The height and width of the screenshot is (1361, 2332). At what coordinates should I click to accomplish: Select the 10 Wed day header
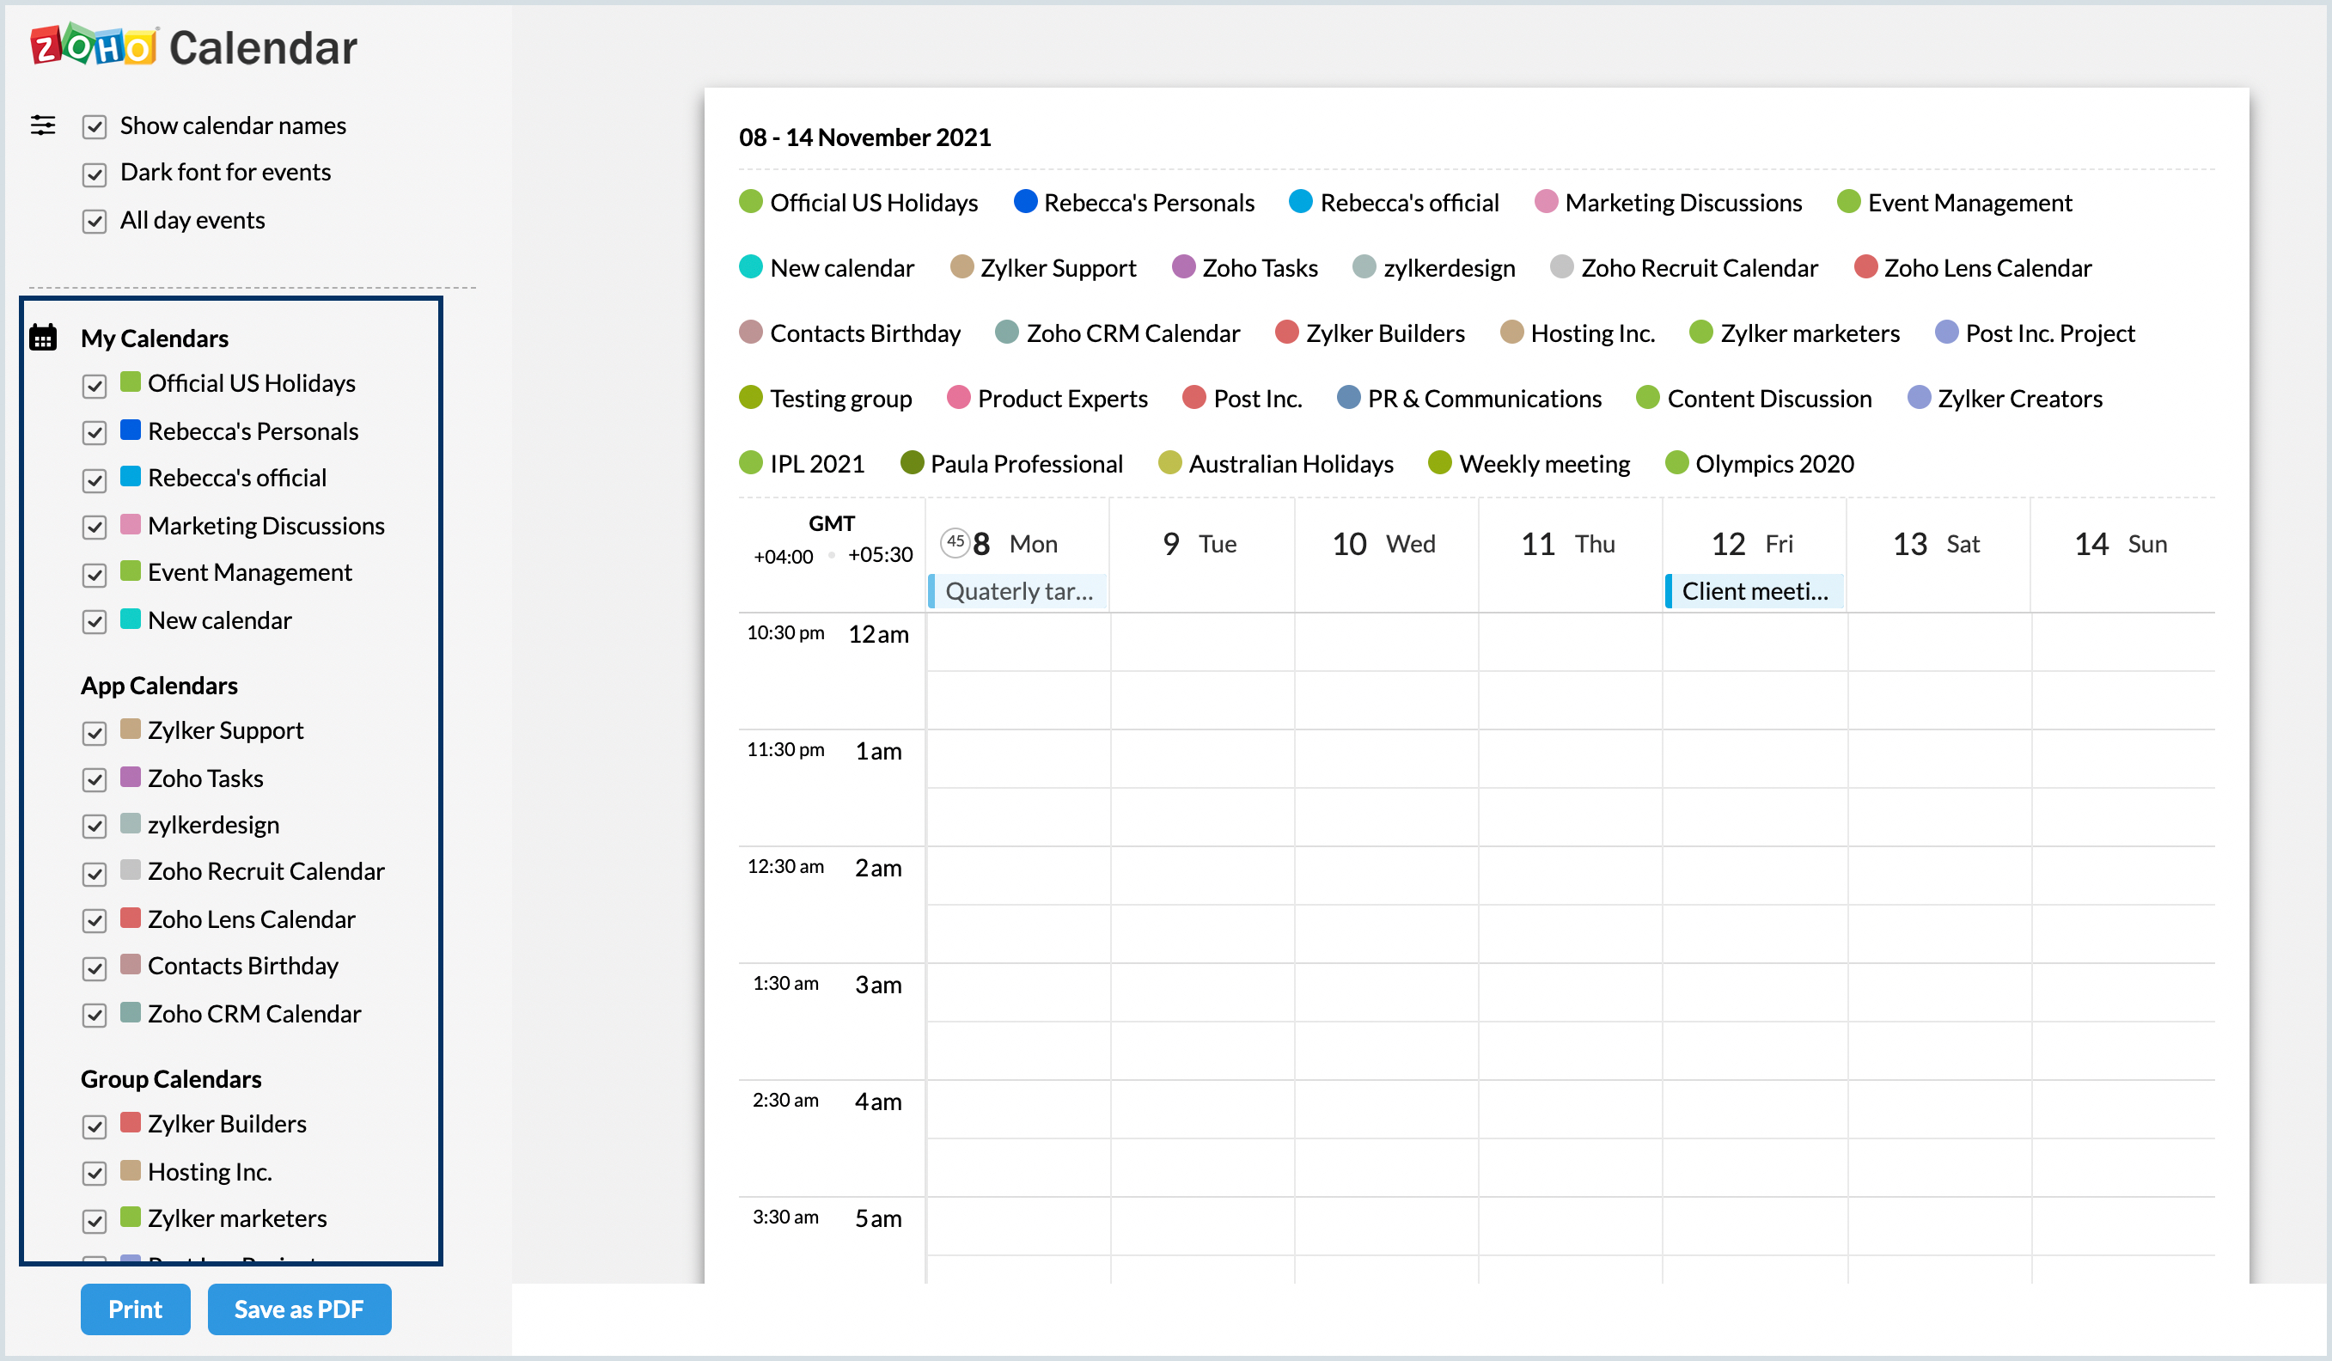[1383, 544]
